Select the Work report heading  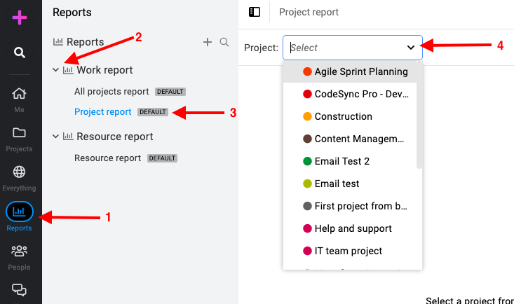[x=104, y=70]
